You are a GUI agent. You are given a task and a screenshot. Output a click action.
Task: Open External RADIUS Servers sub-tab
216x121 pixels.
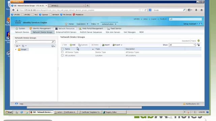point(66,32)
